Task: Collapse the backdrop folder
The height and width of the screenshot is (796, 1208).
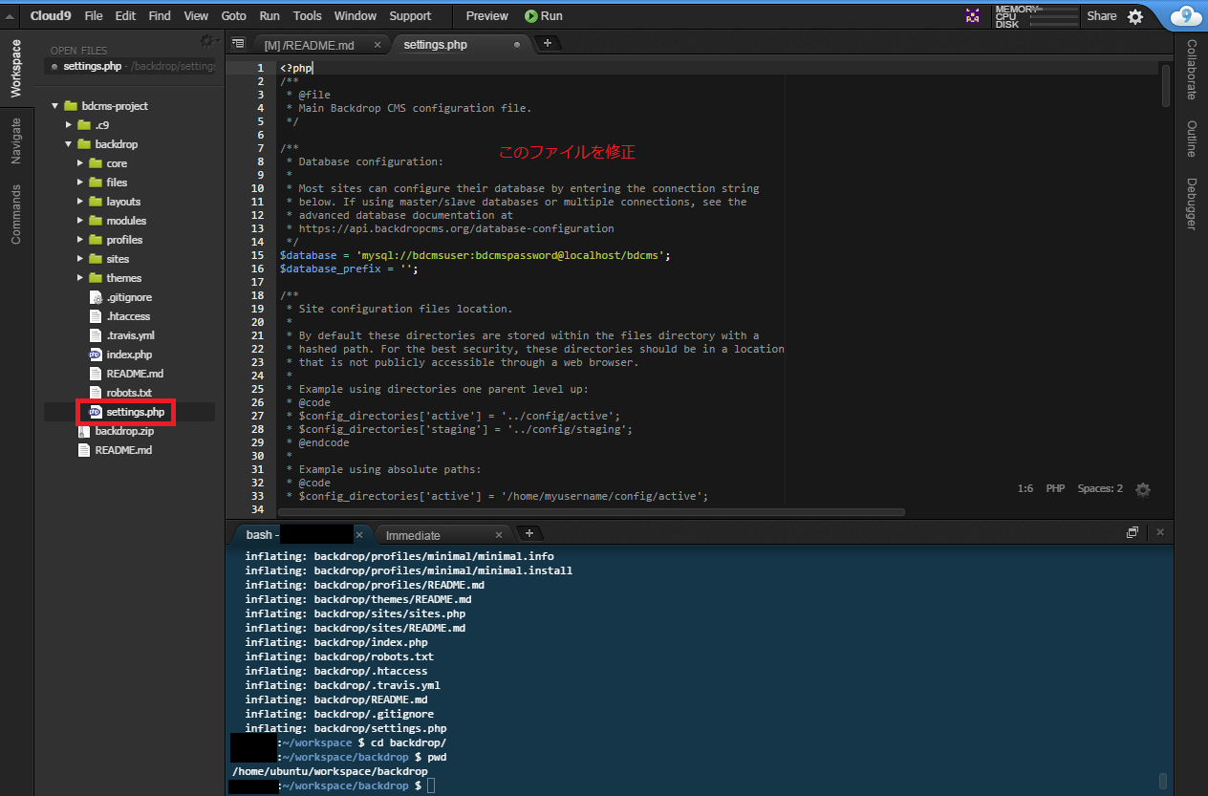Action: pyautogui.click(x=69, y=144)
